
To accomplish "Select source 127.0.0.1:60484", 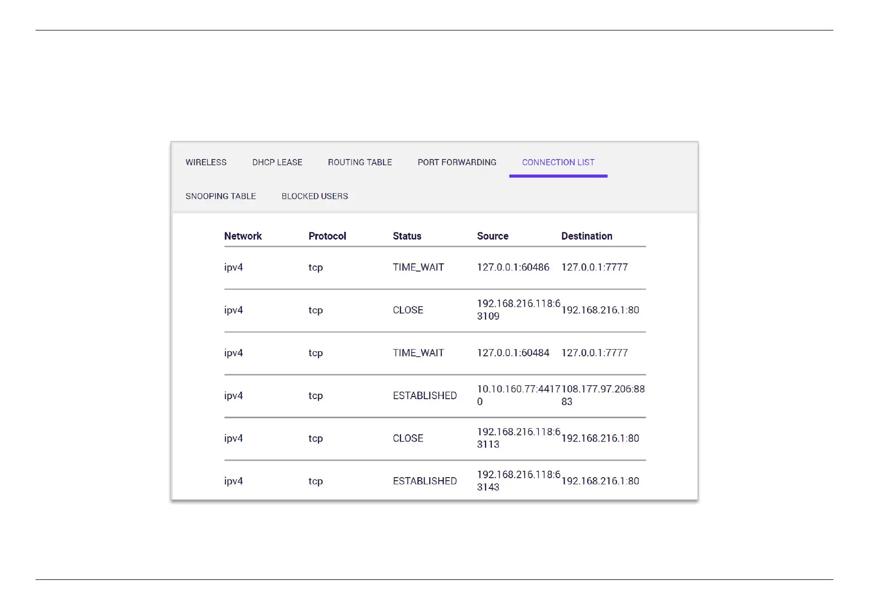I will click(513, 353).
